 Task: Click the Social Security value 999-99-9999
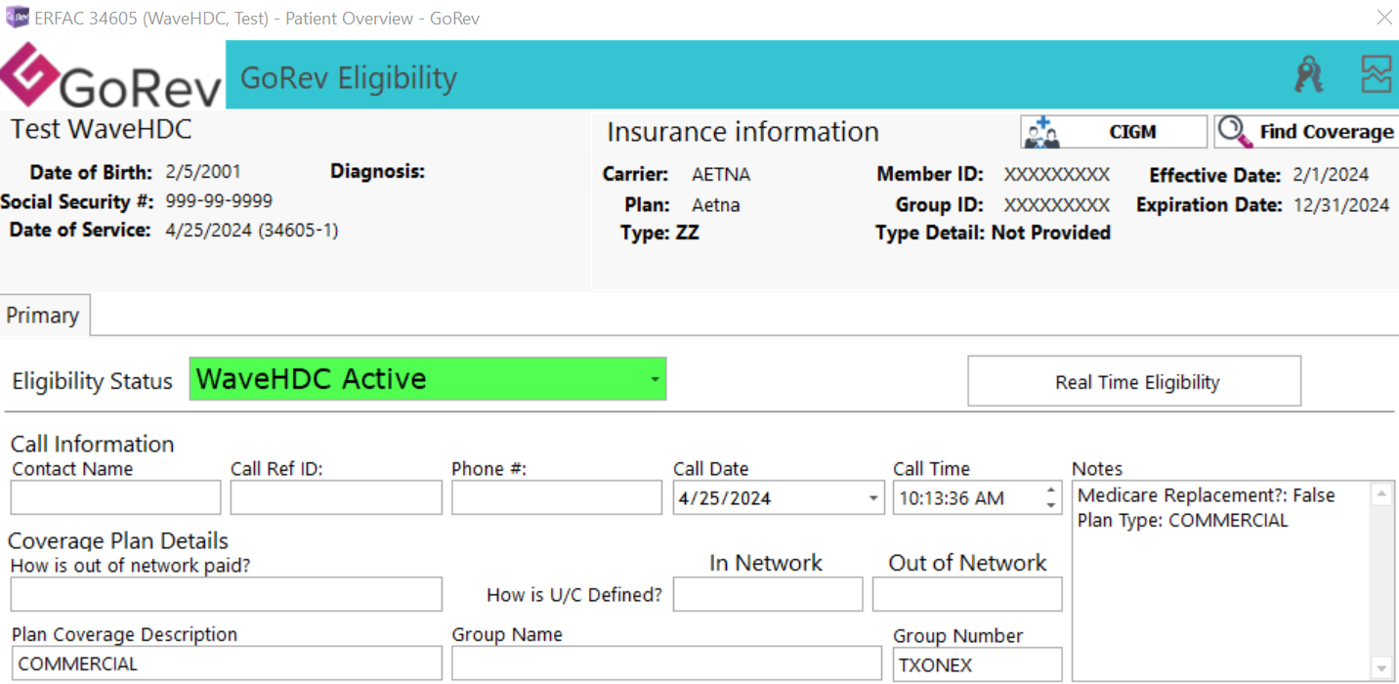pos(219,201)
